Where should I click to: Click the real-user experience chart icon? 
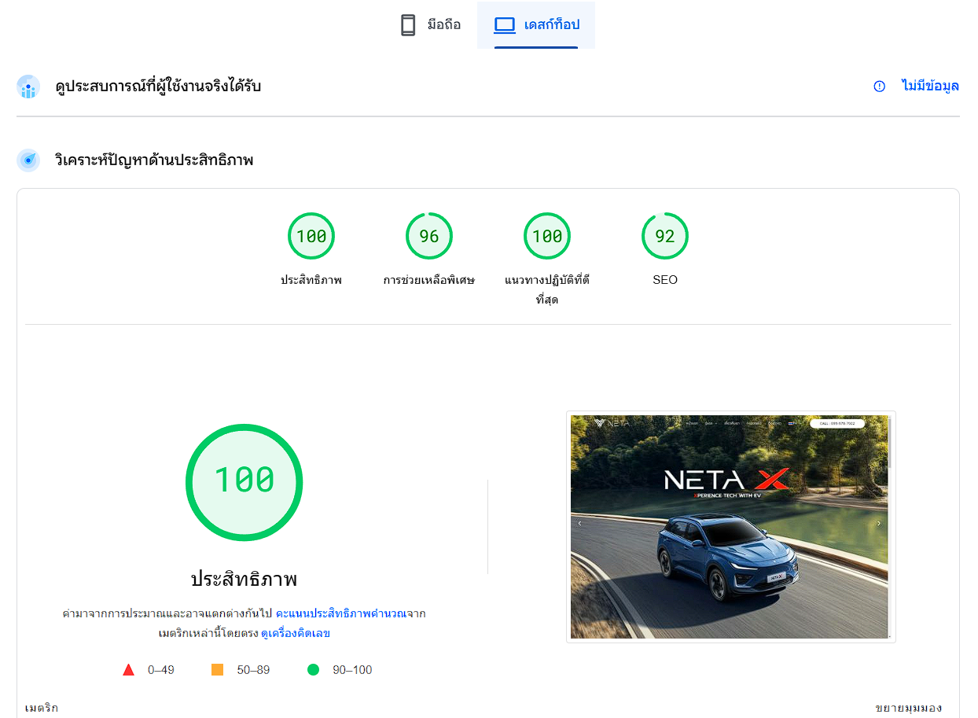[28, 87]
